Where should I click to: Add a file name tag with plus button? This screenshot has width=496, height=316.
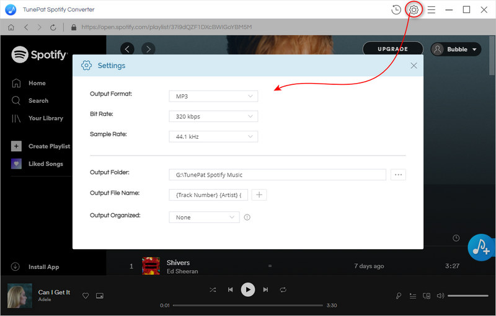pyautogui.click(x=259, y=195)
